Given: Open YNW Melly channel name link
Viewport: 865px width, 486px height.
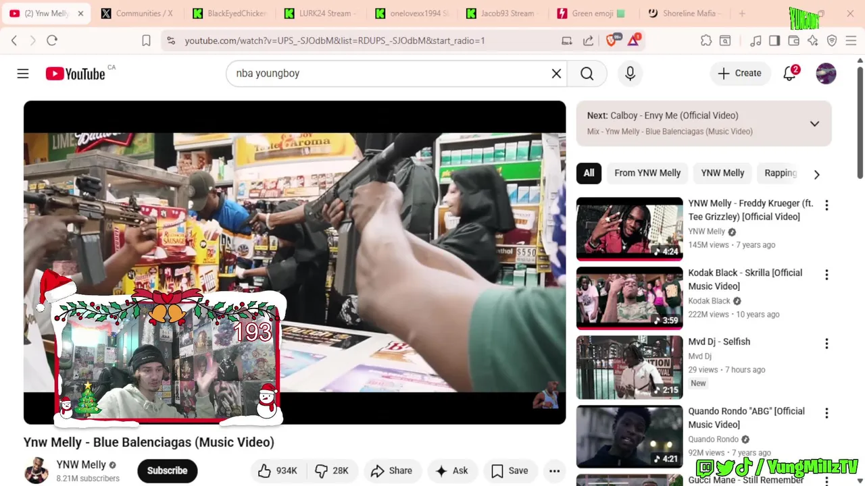Looking at the screenshot, I should click(x=81, y=464).
